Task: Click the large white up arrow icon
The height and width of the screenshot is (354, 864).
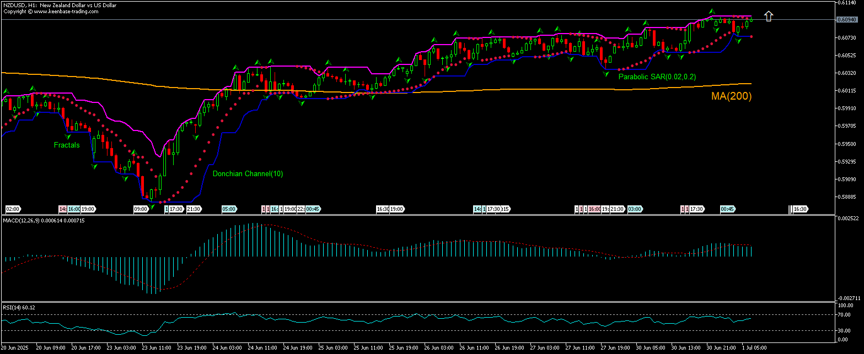Action: point(769,16)
